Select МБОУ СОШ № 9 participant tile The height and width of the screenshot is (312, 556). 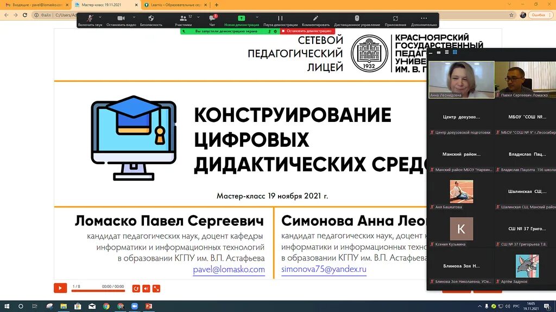click(x=526, y=117)
